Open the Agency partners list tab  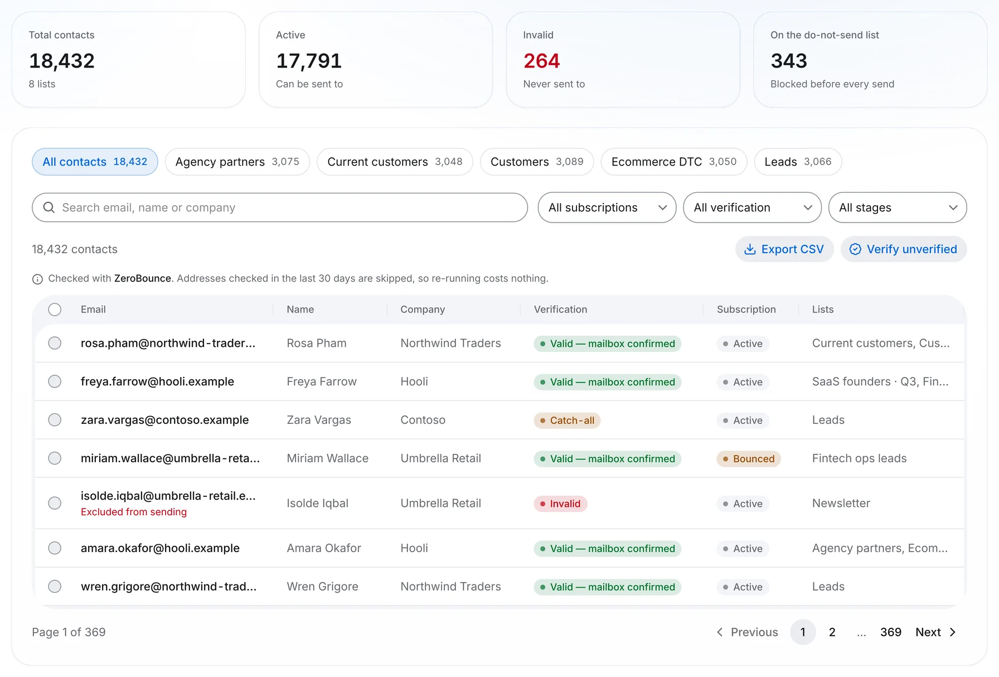pos(237,162)
